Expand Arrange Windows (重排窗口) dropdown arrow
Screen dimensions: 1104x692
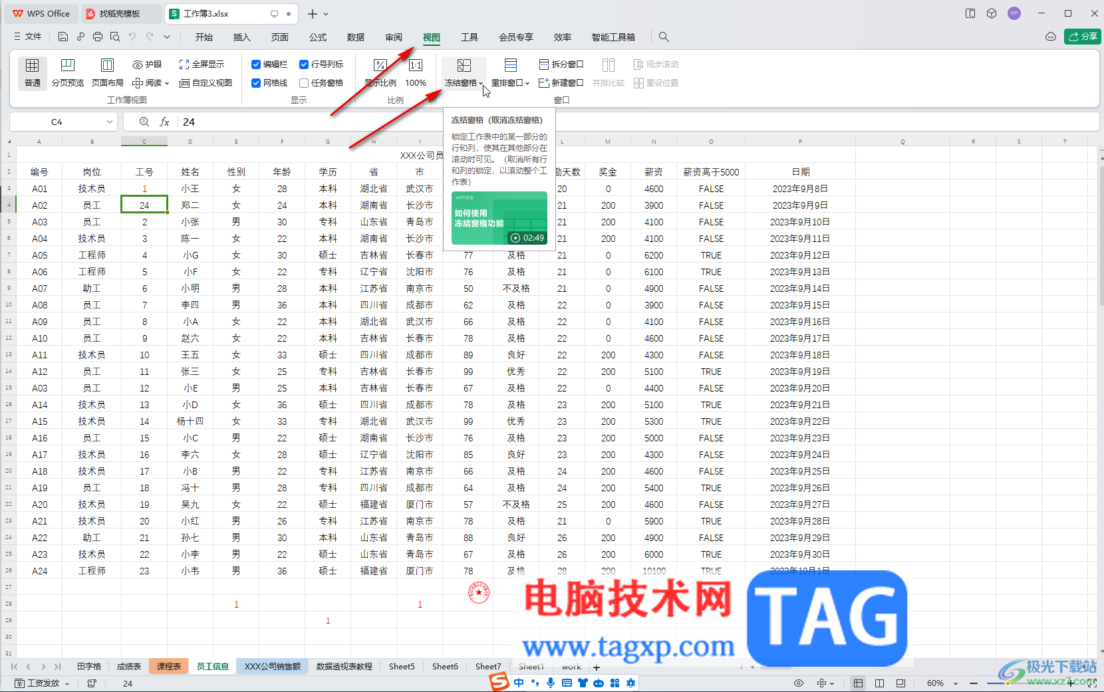pos(527,84)
